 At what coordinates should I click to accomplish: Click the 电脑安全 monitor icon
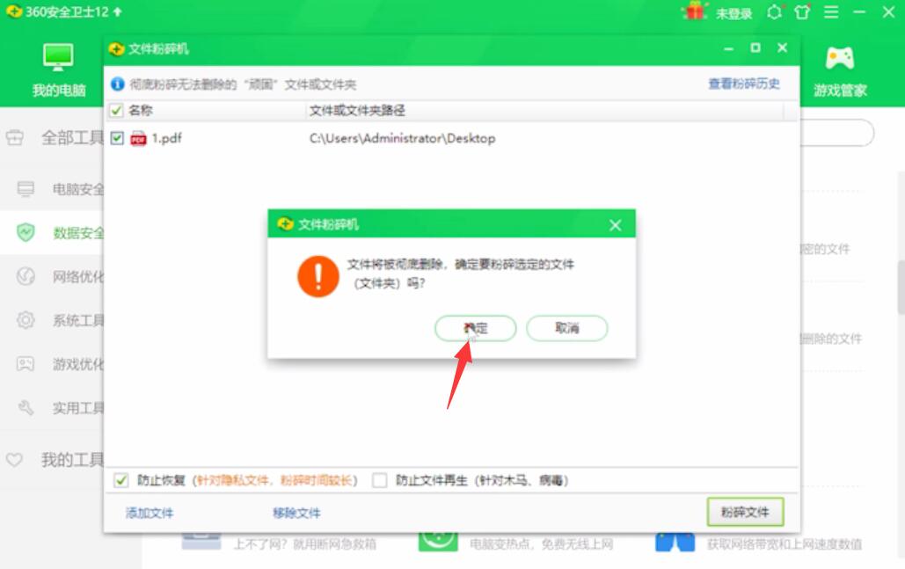coord(26,189)
